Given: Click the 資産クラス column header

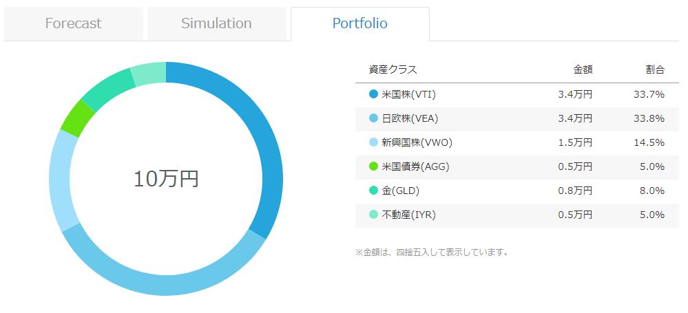Looking at the screenshot, I should pyautogui.click(x=393, y=69).
